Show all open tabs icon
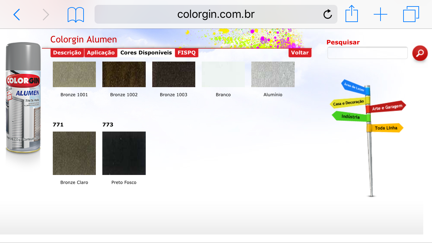432x243 pixels. click(411, 14)
